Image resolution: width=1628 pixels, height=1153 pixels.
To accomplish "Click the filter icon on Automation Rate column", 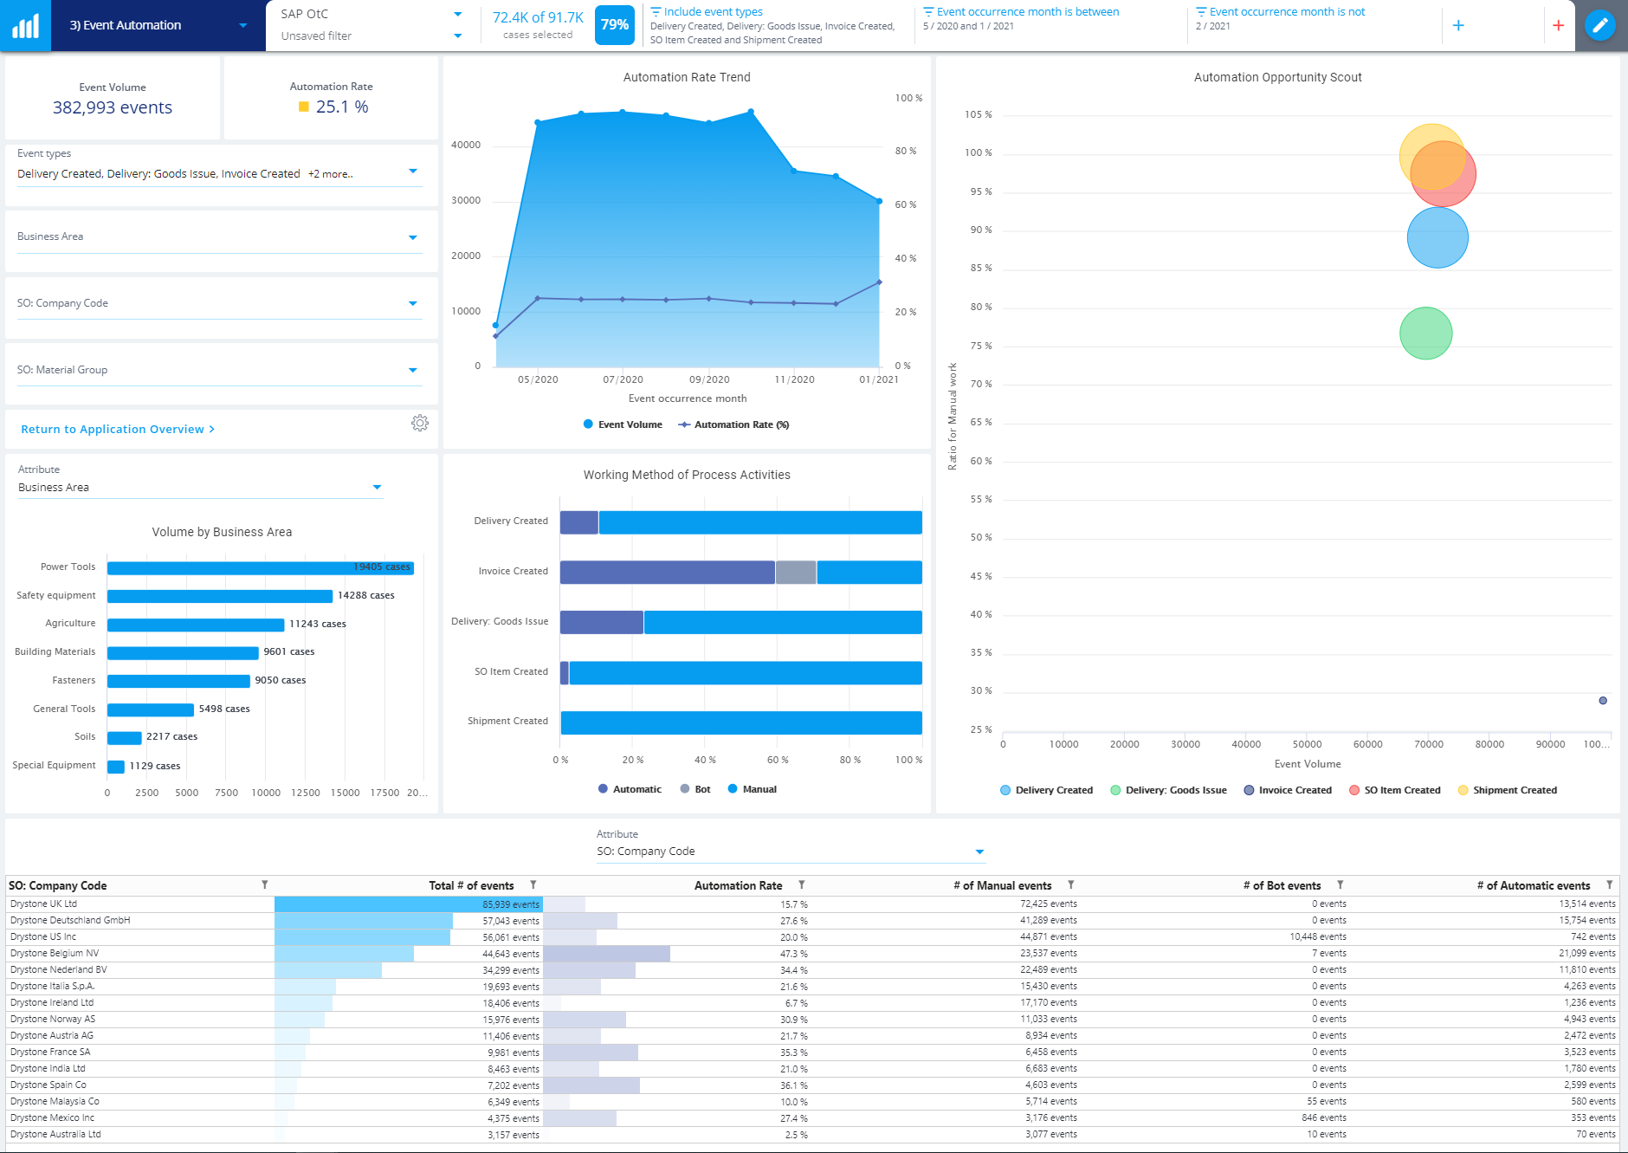I will [802, 884].
